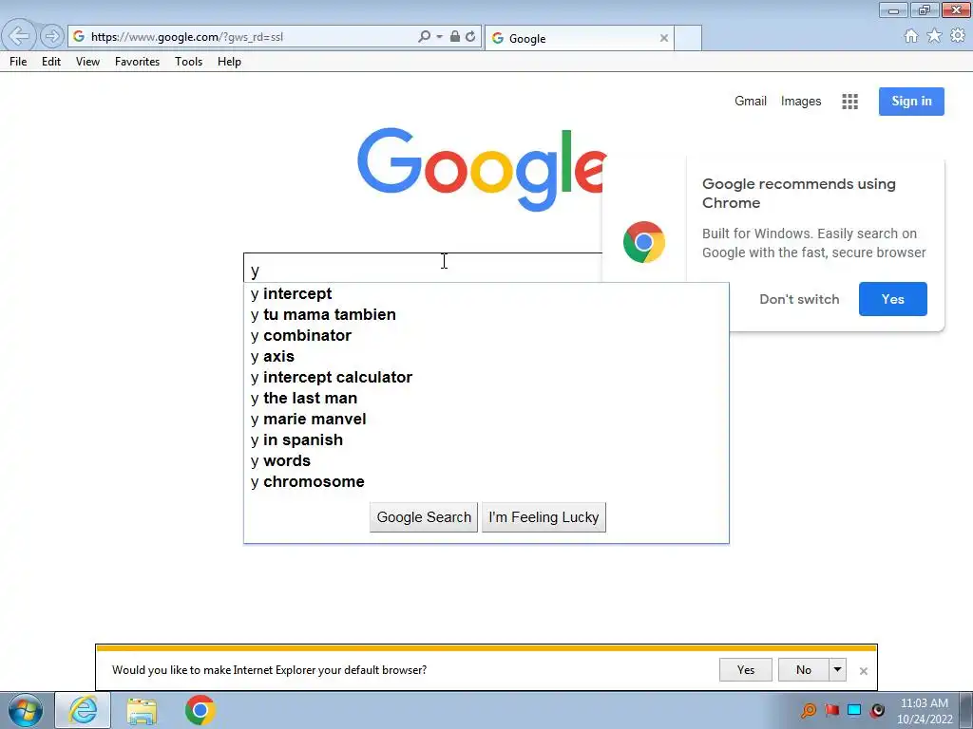The image size is (973, 729).
Task: Click the browser Back arrow button
Action: pyautogui.click(x=19, y=36)
